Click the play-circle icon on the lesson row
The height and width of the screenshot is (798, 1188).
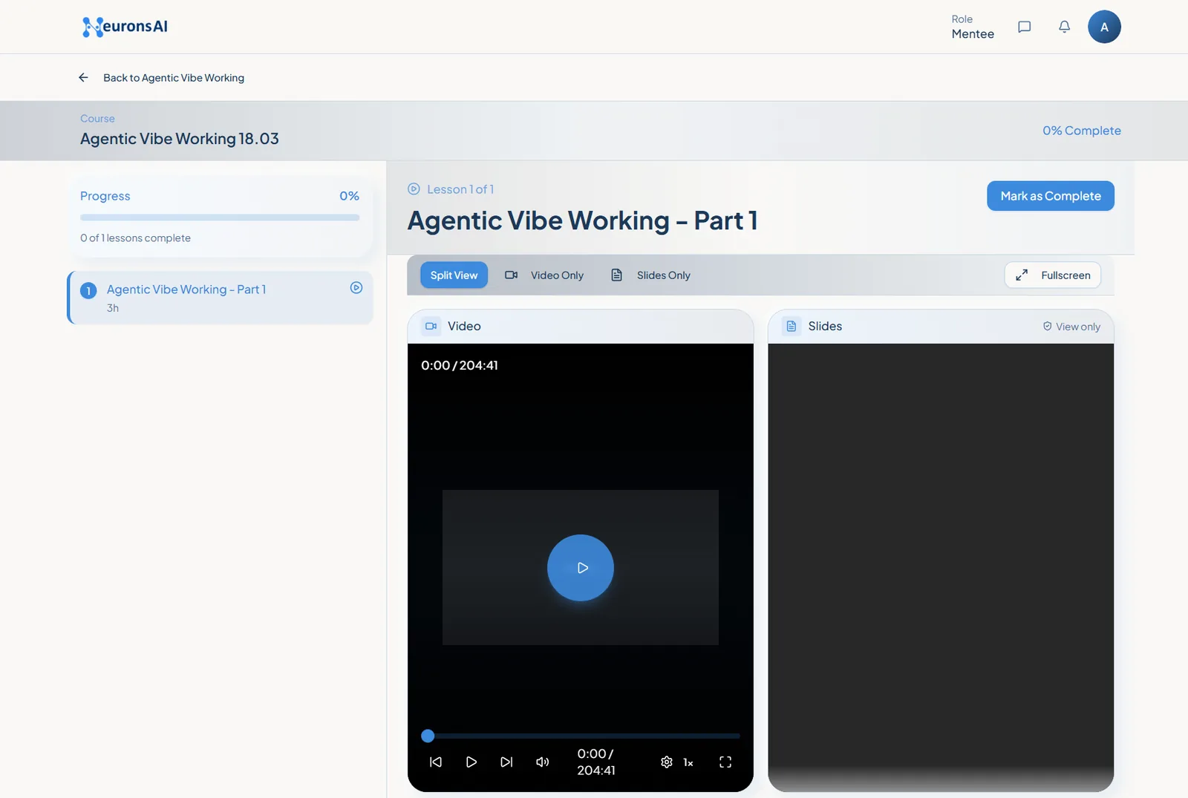(356, 288)
